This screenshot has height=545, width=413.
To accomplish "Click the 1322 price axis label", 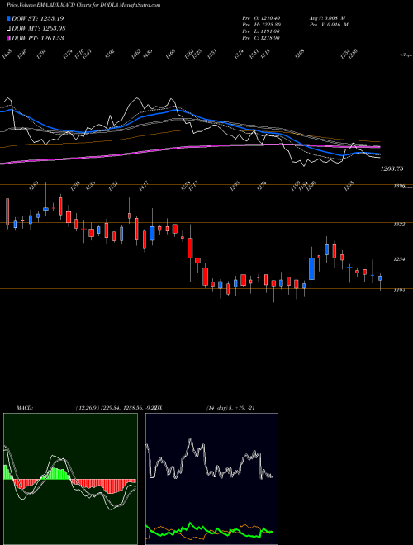I will [399, 225].
